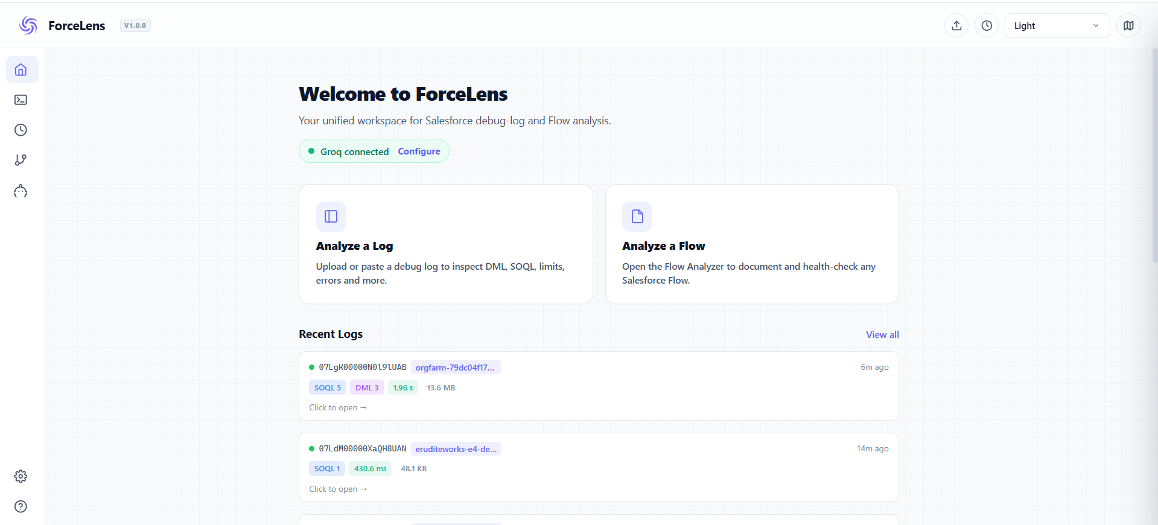Screen dimensions: 1158x525
Task: Click the SOQL 5 badge
Action: pyautogui.click(x=328, y=388)
